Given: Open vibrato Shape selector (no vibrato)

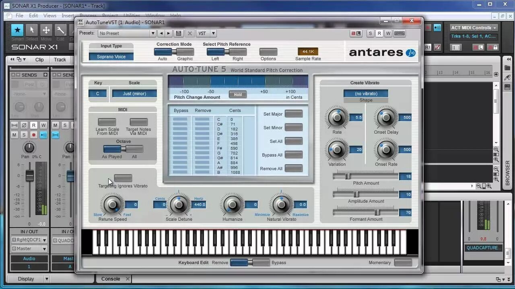Looking at the screenshot, I should [366, 94].
